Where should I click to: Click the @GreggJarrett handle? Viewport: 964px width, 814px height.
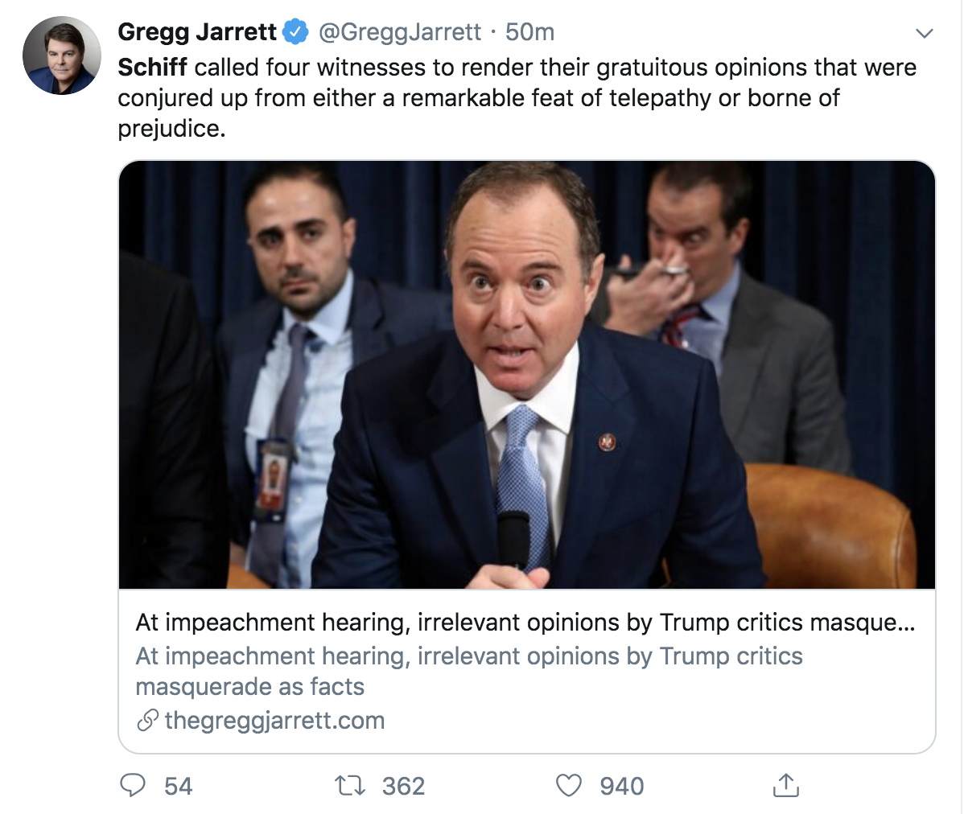tap(402, 32)
